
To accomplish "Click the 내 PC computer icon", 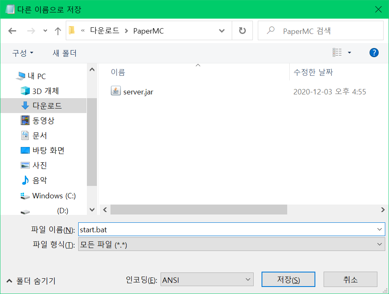I will [x=20, y=76].
